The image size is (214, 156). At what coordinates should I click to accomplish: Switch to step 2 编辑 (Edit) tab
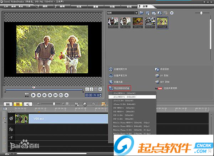(x=61, y=6)
